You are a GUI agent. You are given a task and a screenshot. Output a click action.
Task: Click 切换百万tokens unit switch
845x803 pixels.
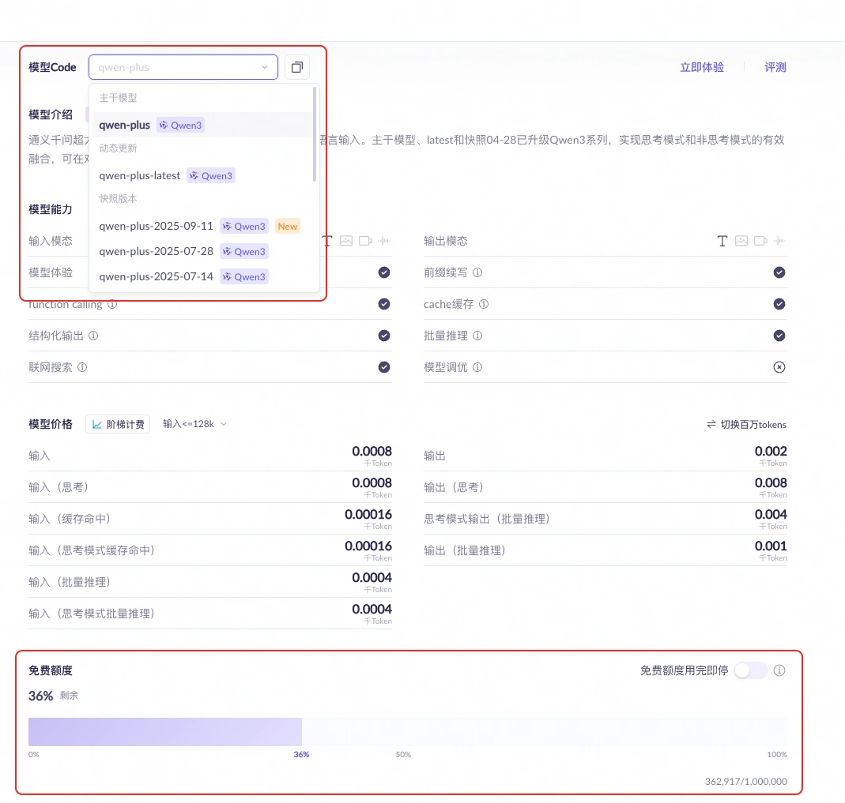[x=746, y=425]
